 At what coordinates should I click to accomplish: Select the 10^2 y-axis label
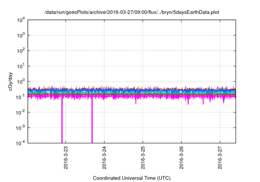click(21, 51)
